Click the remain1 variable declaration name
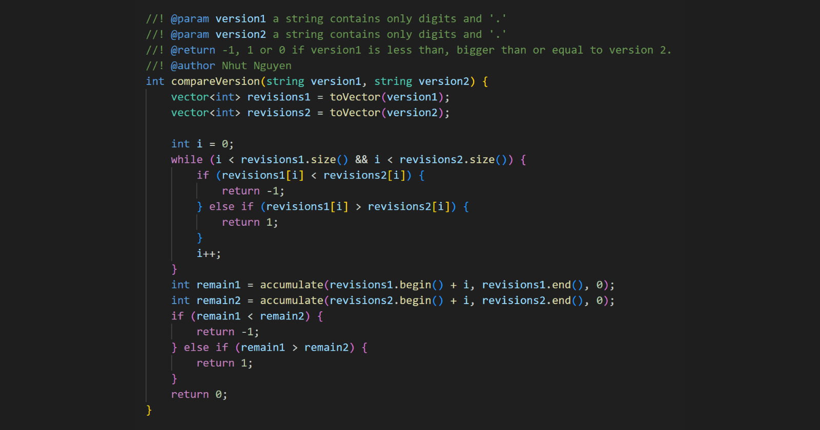820x430 pixels. 218,285
